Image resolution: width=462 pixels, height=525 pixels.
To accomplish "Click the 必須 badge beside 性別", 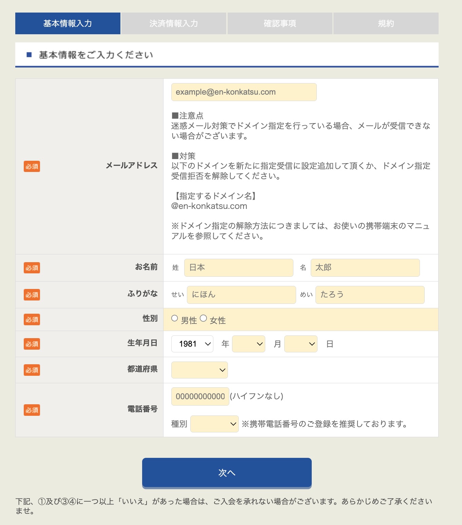I will pos(32,319).
